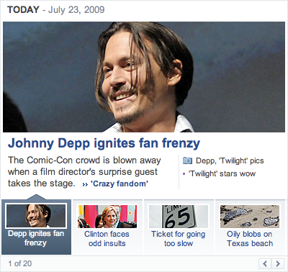Screen dimensions: 288x272
Task: Click the 1 of 20 page counter
Action: tap(20, 263)
